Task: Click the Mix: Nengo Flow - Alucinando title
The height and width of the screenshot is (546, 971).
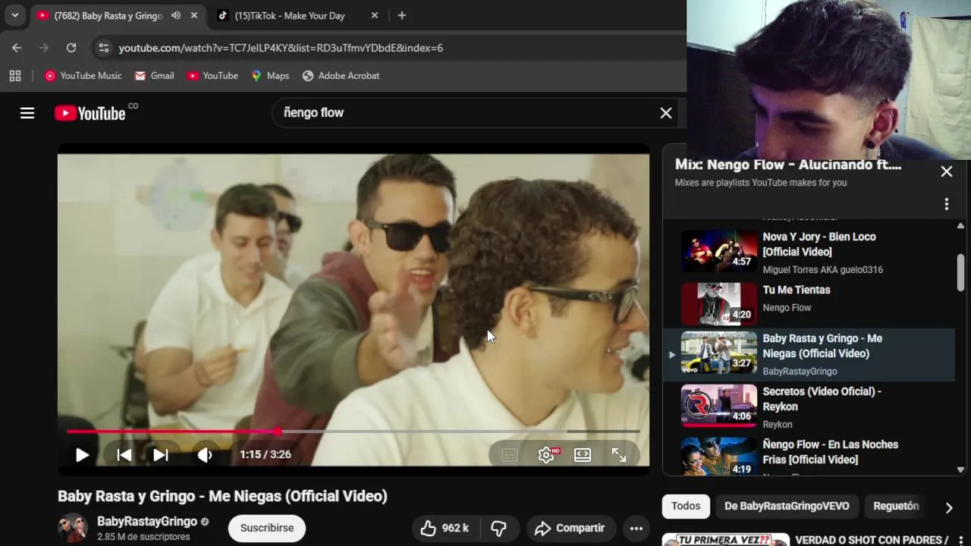Action: pyautogui.click(x=788, y=165)
